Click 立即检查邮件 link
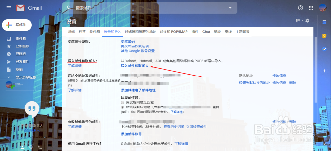Viewport: 331px width, 151px height. (x=196, y=127)
